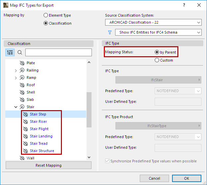207x185 pixels.
Task: Click the tree view toggle icon
Action: coord(10,52)
